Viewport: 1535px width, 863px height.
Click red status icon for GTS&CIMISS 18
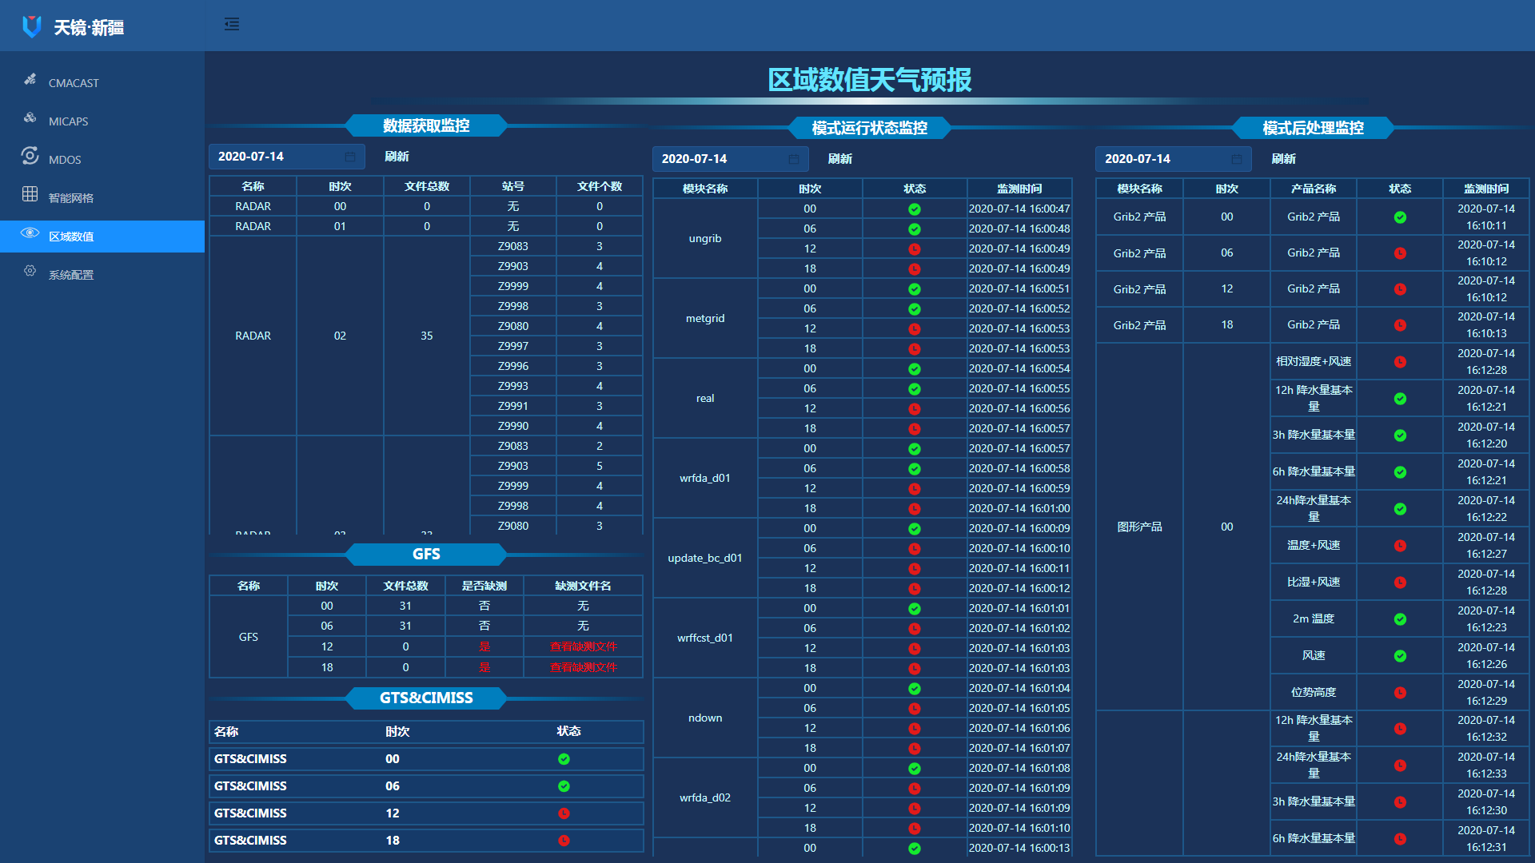[x=564, y=841]
